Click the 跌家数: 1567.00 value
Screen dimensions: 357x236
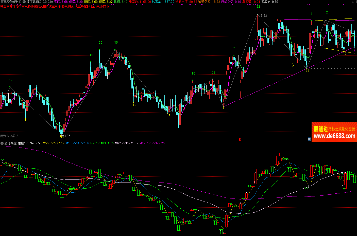click(x=163, y=2)
